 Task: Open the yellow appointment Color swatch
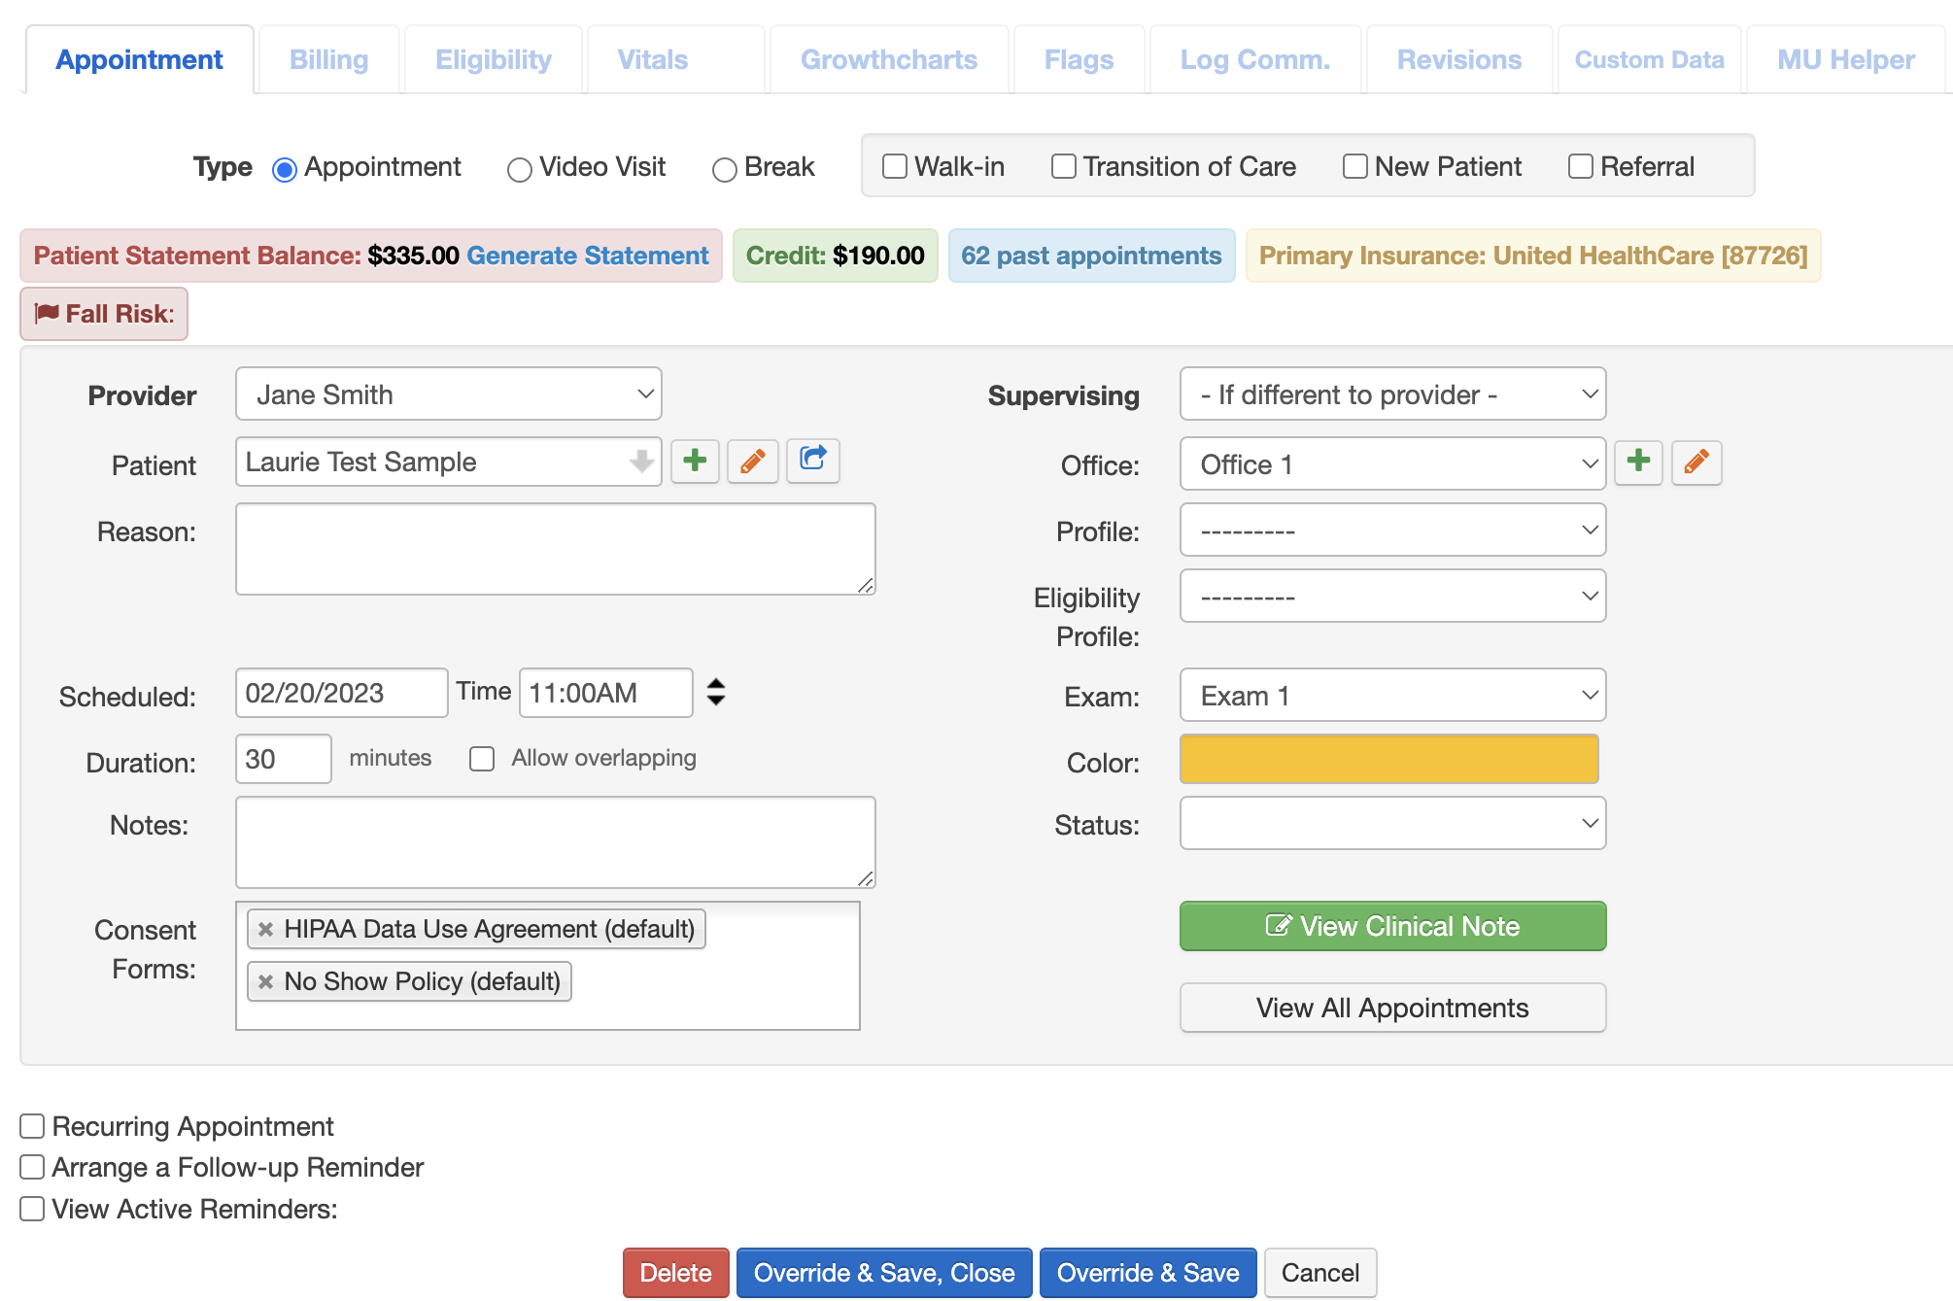pos(1389,759)
